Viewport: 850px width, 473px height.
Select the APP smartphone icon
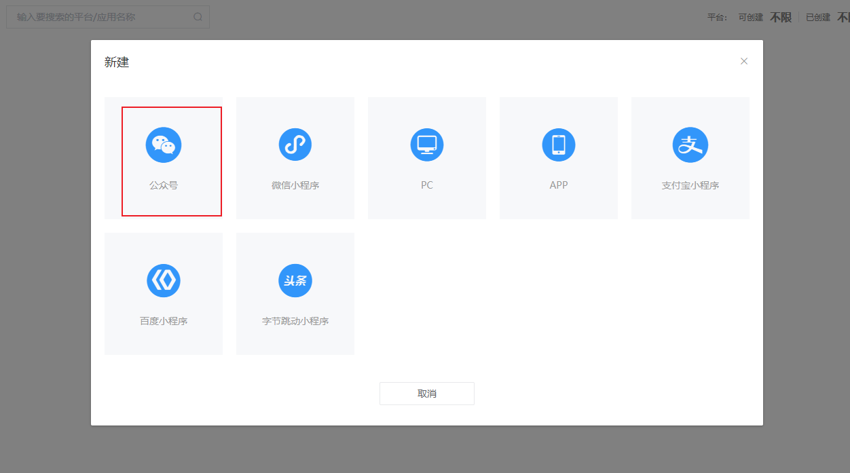[x=559, y=145]
